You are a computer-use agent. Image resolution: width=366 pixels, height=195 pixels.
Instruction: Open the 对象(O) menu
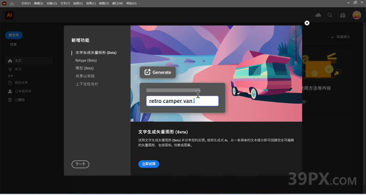52,3
